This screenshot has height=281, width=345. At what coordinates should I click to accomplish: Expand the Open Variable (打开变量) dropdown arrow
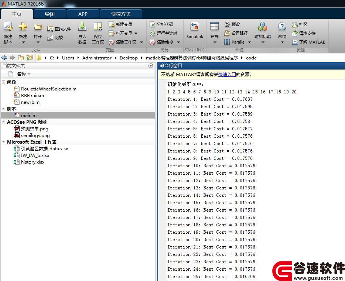(136, 34)
